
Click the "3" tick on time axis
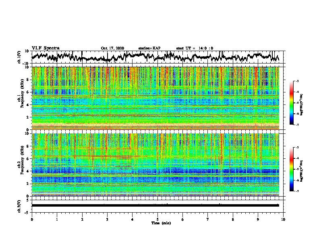click(107, 219)
